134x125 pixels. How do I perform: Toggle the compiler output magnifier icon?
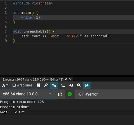tap(79, 85)
